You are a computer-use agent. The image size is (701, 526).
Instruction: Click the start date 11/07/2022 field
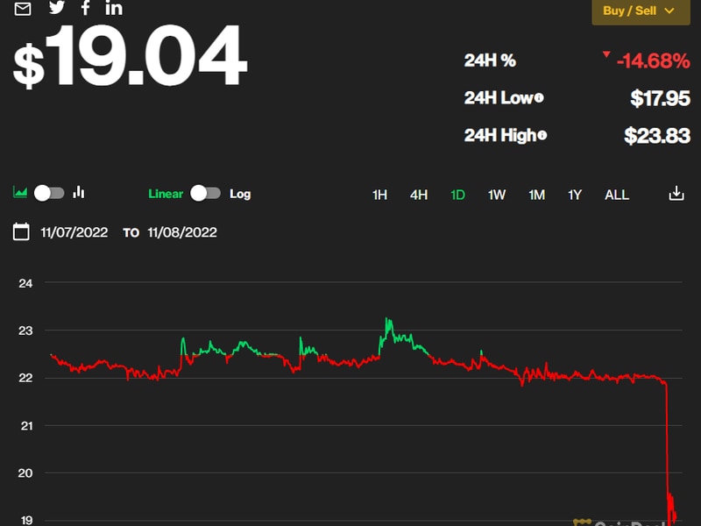pyautogui.click(x=74, y=232)
